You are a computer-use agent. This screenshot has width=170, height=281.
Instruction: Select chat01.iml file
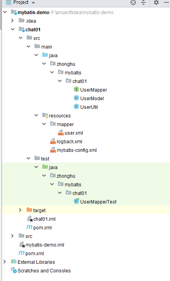[44, 219]
